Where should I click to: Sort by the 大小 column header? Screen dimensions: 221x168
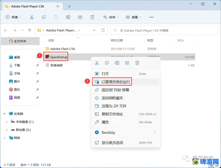click(180, 40)
